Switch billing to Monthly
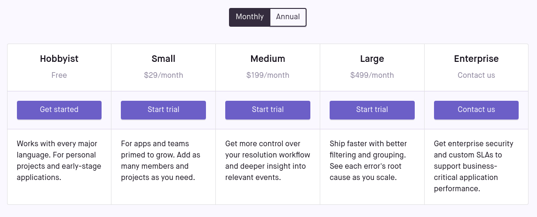537x217 pixels. coord(250,17)
